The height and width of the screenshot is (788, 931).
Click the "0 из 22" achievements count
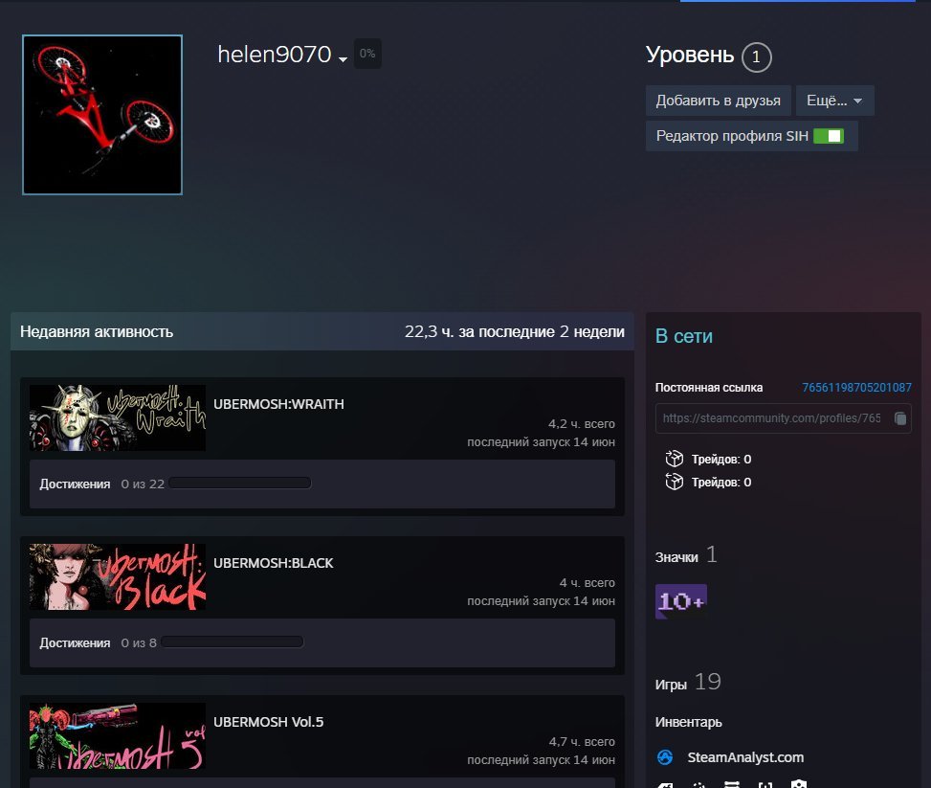(x=143, y=484)
